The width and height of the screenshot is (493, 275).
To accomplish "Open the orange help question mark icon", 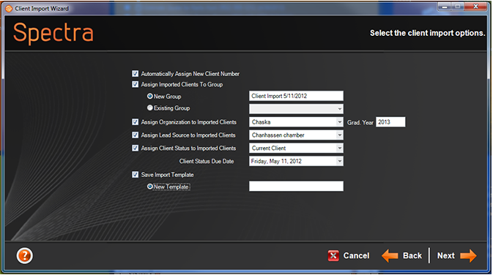I will click(24, 255).
